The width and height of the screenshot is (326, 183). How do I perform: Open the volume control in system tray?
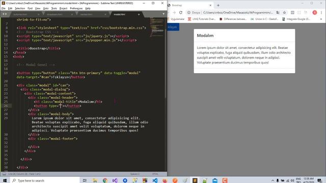click(292, 180)
